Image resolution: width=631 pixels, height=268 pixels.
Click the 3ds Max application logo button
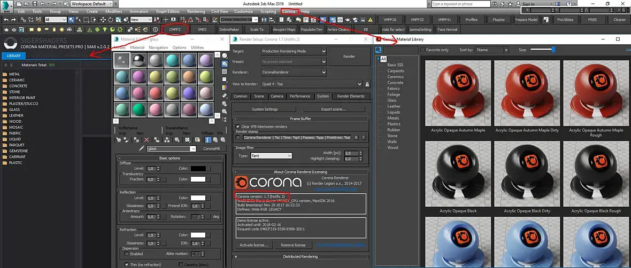click(x=7, y=7)
